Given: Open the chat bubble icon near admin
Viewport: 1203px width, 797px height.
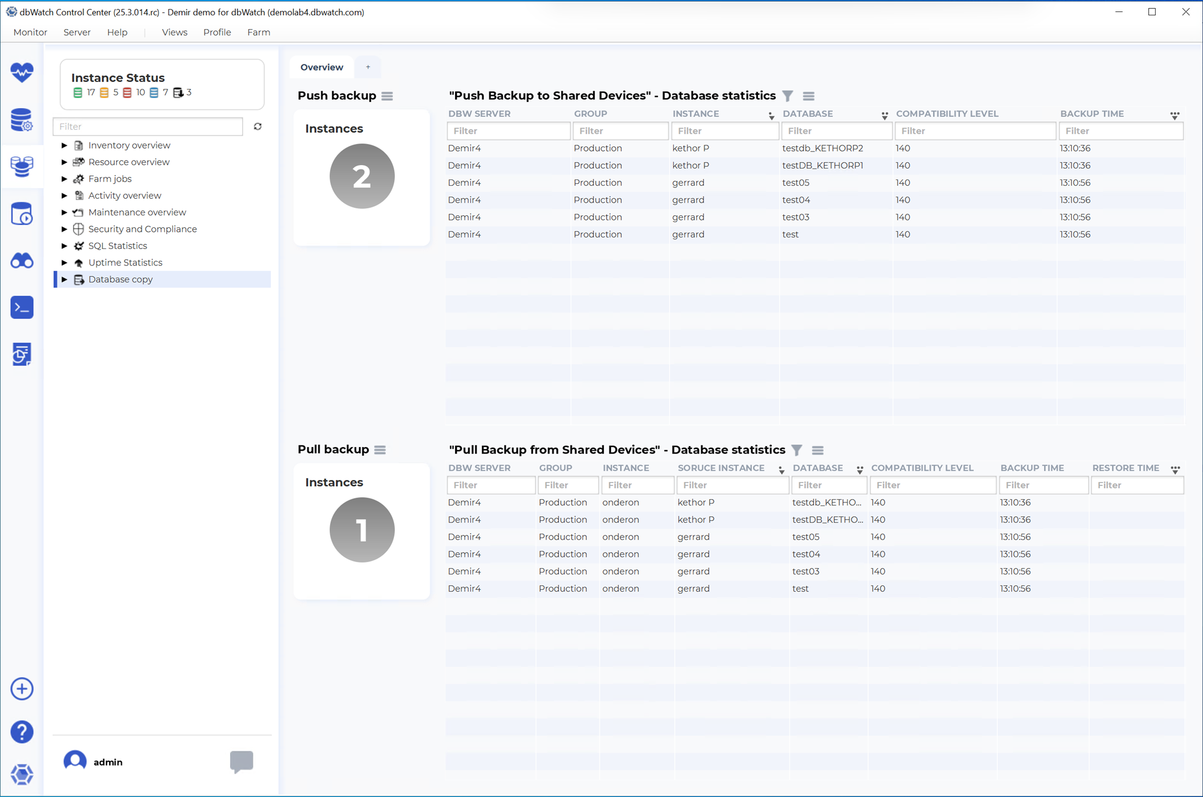Looking at the screenshot, I should tap(242, 761).
